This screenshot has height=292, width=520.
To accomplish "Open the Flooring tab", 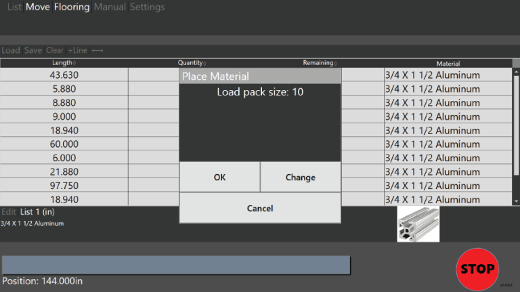I will click(x=72, y=7).
